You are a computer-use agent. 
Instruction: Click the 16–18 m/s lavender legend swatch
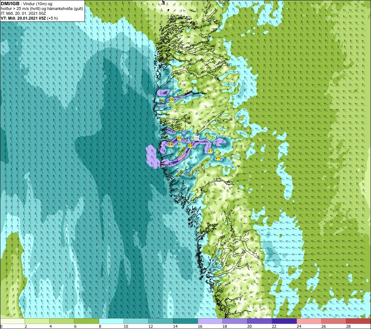click(x=210, y=321)
